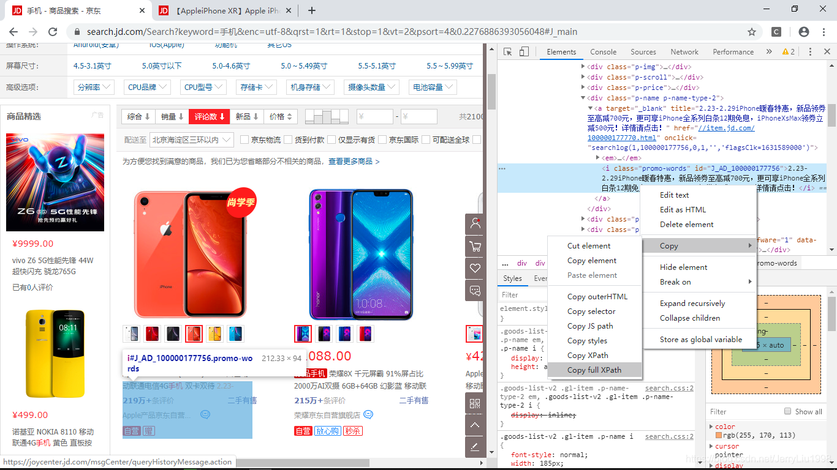This screenshot has width=837, height=470.
Task: Open the 机身存储 filter dropdown
Action: point(310,88)
